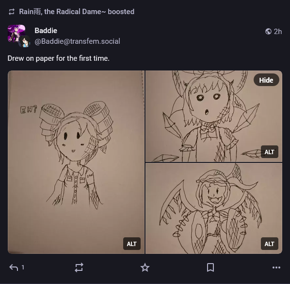Click the globe public visibility icon
The height and width of the screenshot is (284, 290).
268,32
